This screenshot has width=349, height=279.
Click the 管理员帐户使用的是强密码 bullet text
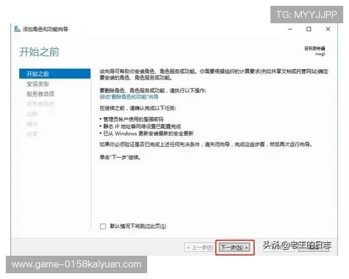133,119
